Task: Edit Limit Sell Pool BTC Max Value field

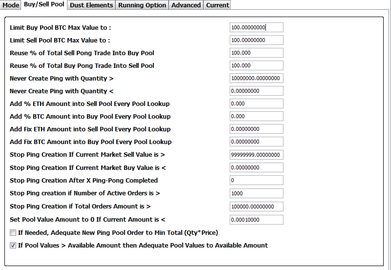Action: point(256,40)
